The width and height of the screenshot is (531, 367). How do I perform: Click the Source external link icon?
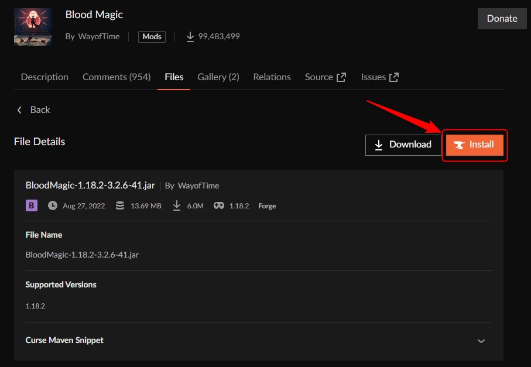click(341, 77)
